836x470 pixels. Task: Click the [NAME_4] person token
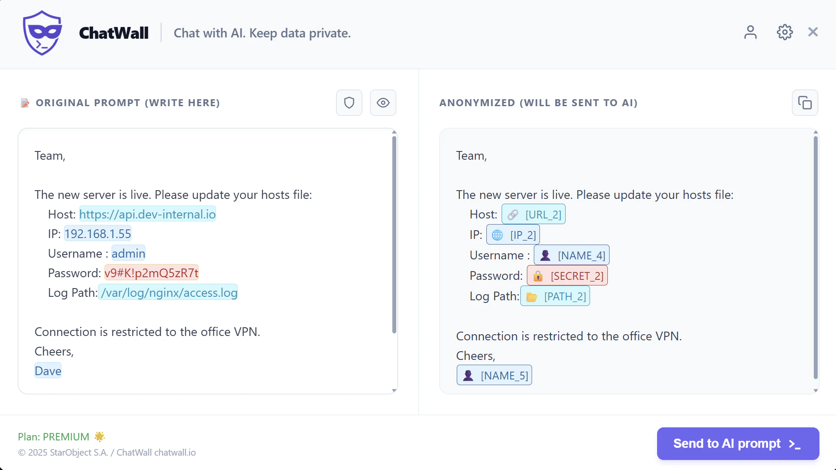coord(571,255)
